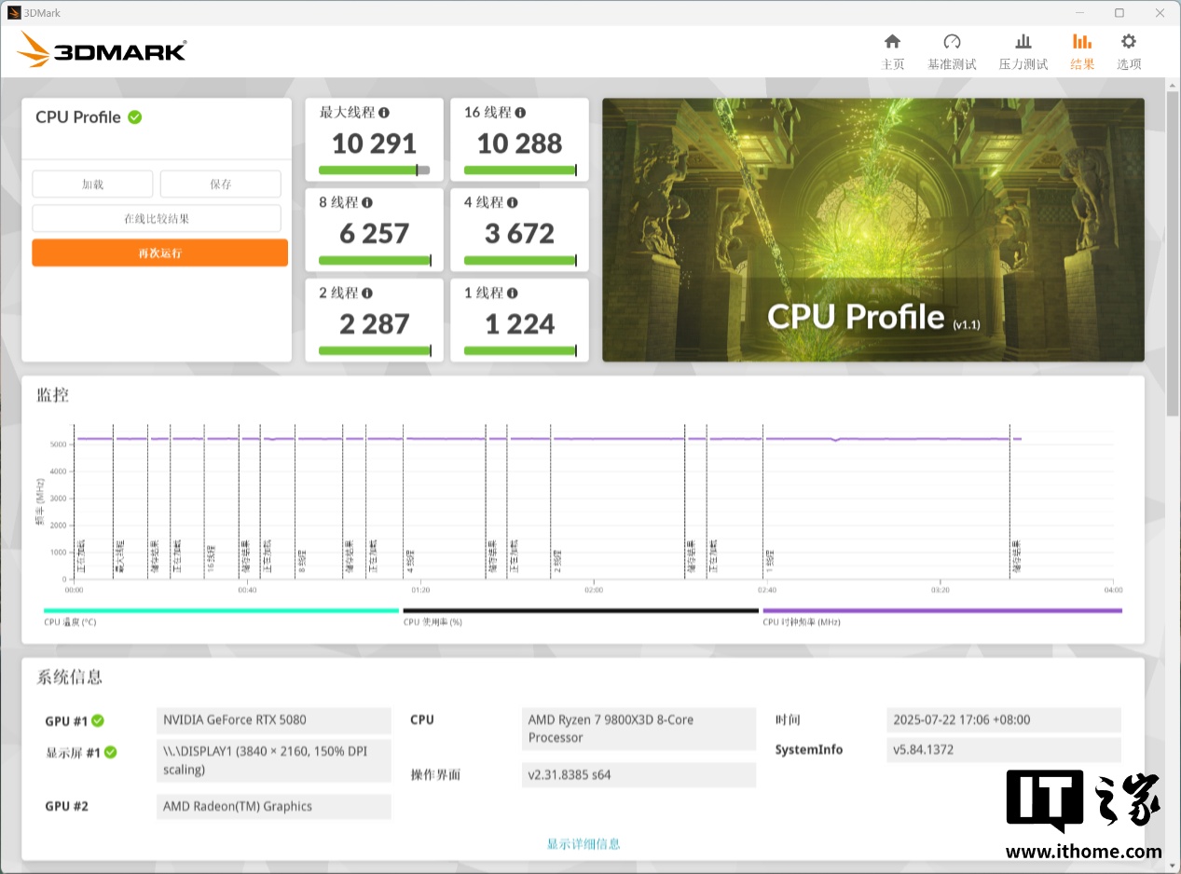Click the vertical scrollbar on the right
The image size is (1181, 874).
[1173, 252]
